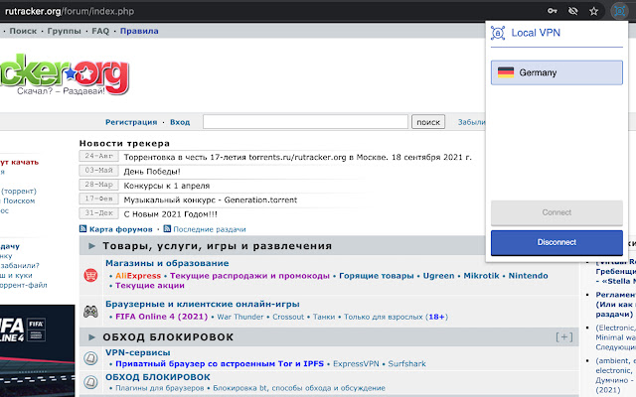Open Последние раздачи link

(210, 229)
